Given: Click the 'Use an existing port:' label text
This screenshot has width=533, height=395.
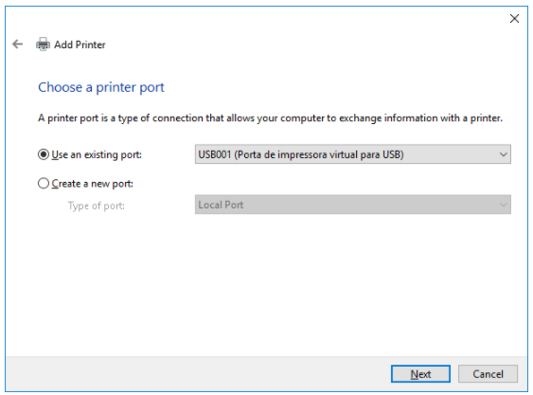Looking at the screenshot, I should click(97, 154).
